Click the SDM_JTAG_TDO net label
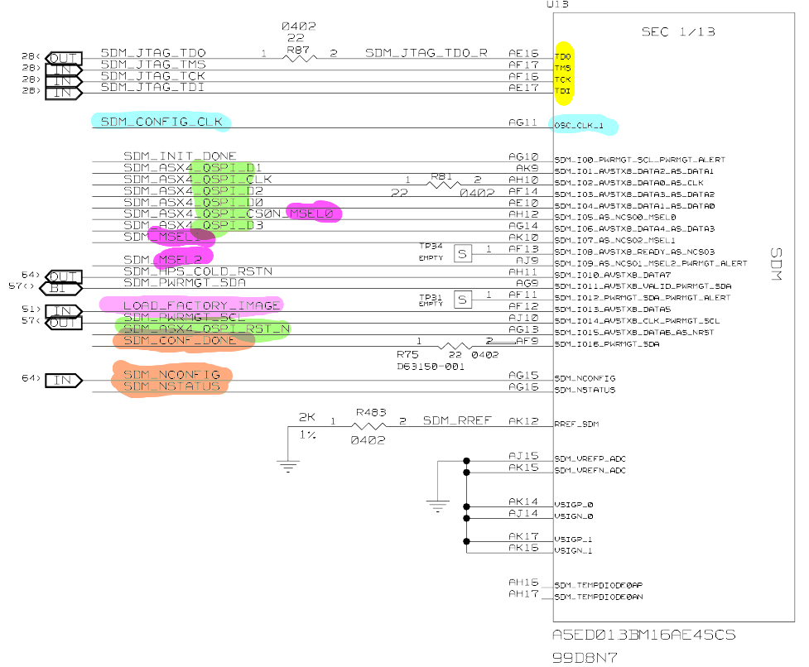The height and width of the screenshot is (667, 809). coord(153,53)
